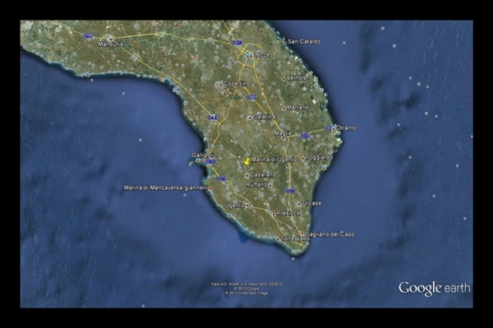This screenshot has height=328, width=493.
Task: Click the Marina di Mancaversa-giannelli label
Action: [166, 187]
